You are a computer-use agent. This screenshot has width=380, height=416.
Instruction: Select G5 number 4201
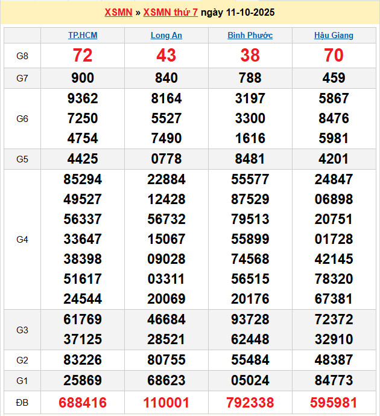pos(334,159)
